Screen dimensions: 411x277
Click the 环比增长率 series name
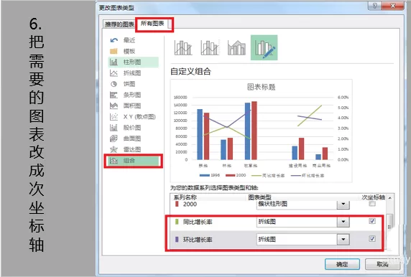pos(198,240)
